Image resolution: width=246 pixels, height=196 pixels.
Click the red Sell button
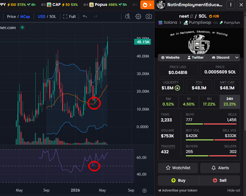220,180
